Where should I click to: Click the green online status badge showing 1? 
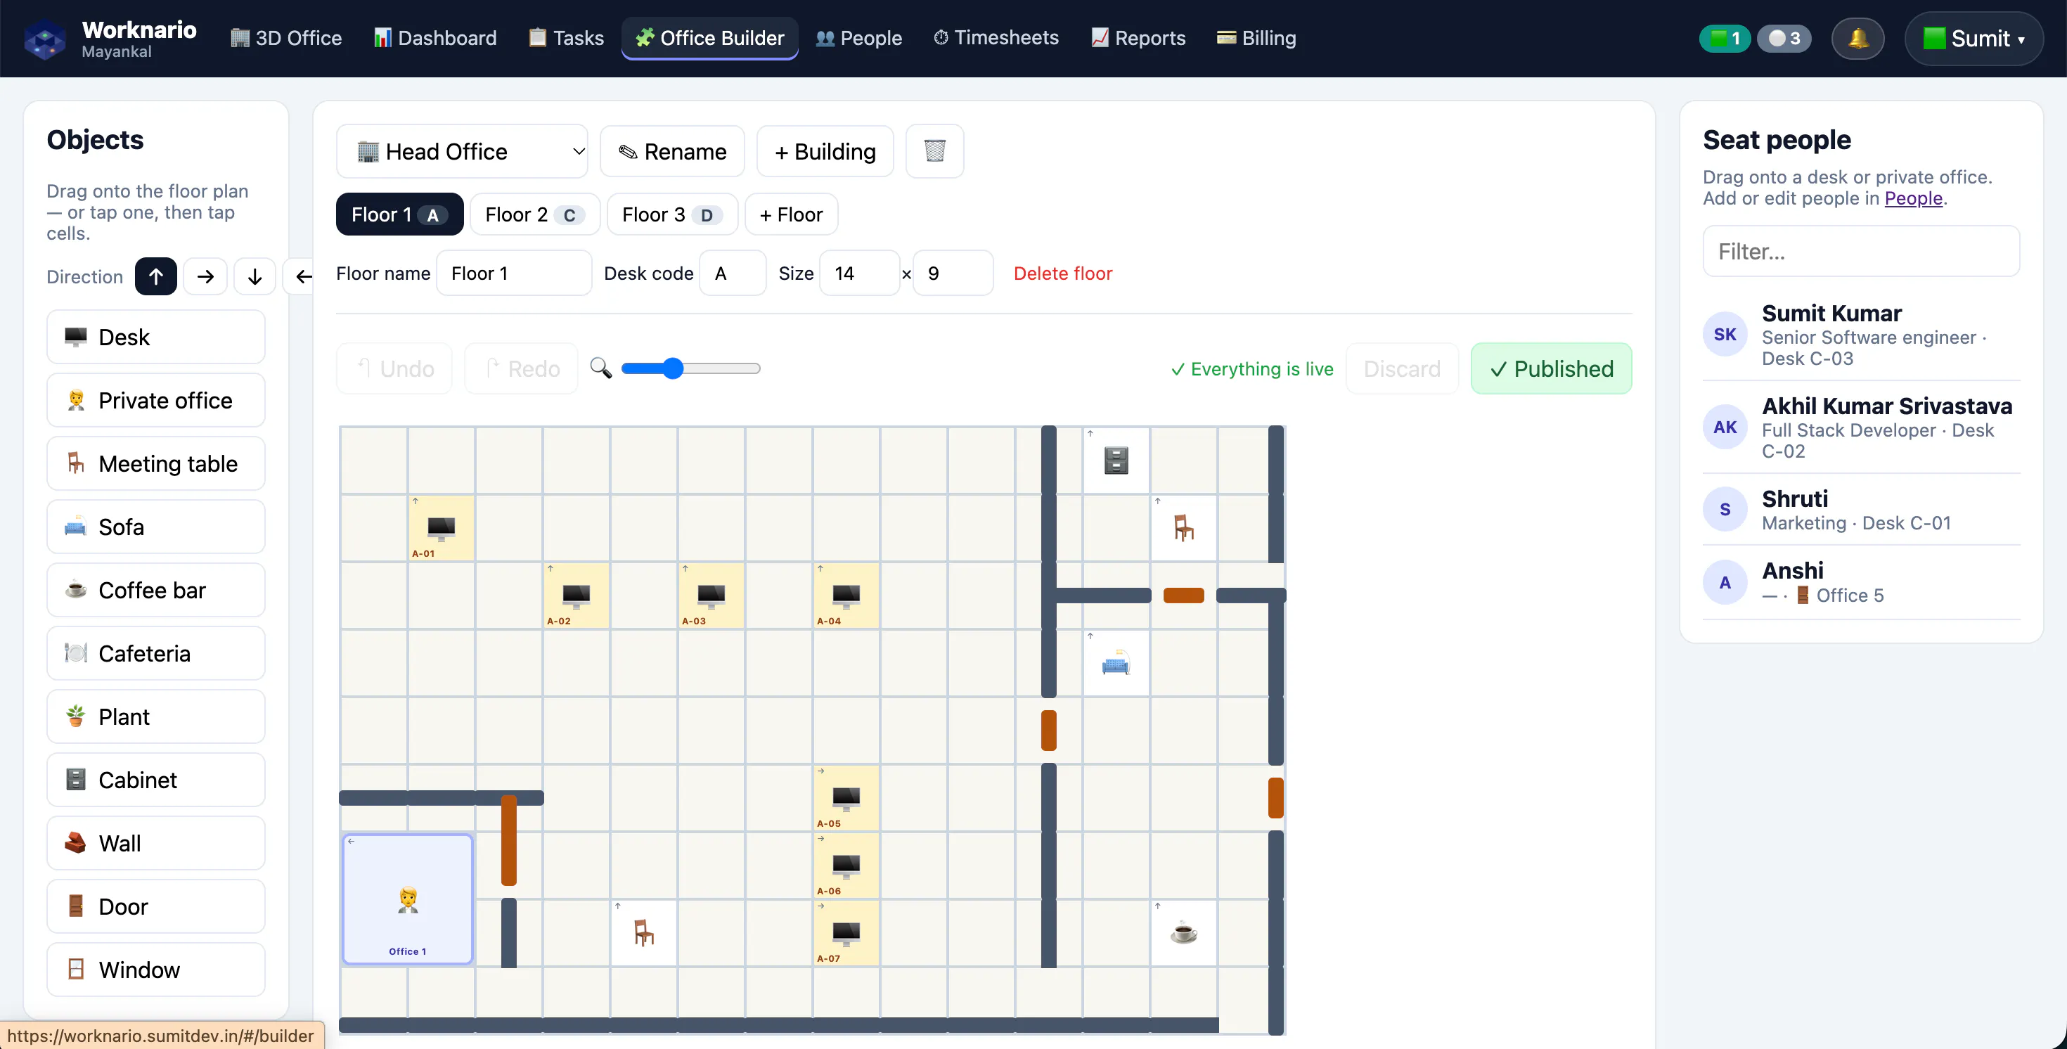pyautogui.click(x=1725, y=38)
